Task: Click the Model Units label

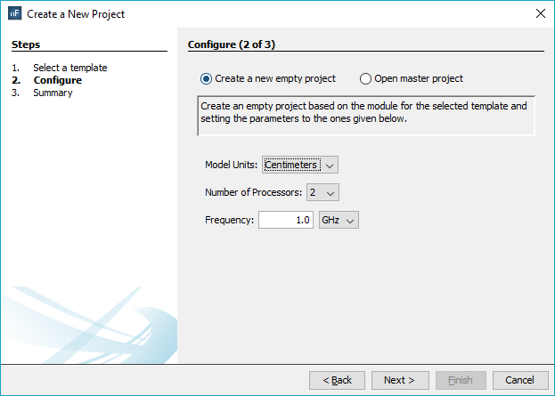Action: point(231,165)
